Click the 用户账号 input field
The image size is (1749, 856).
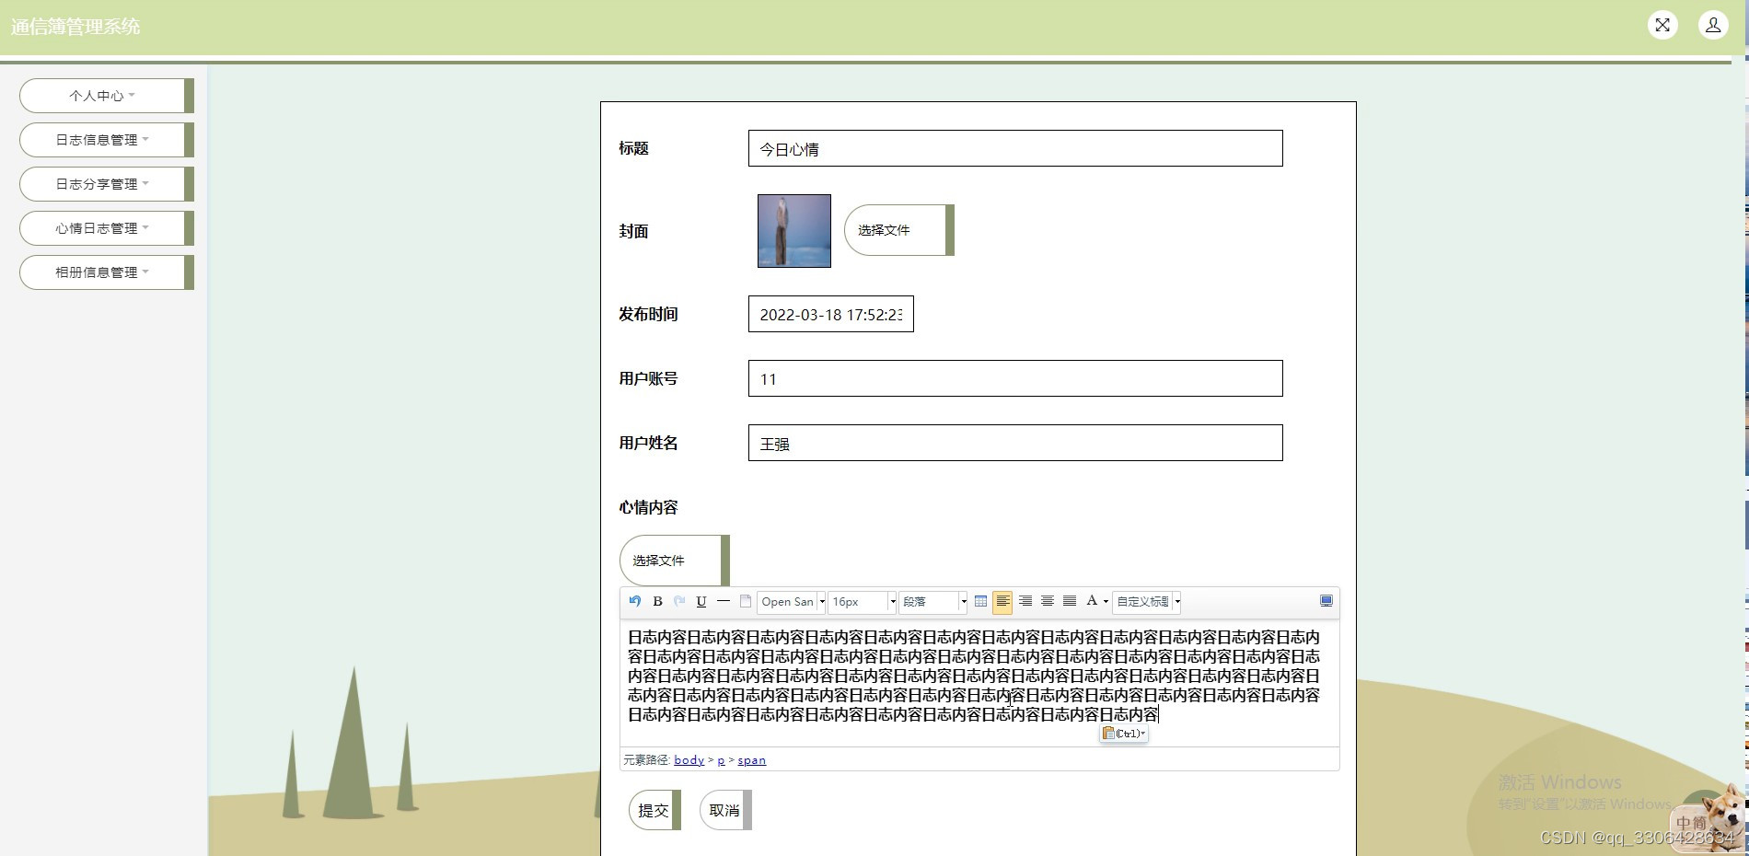point(1015,378)
